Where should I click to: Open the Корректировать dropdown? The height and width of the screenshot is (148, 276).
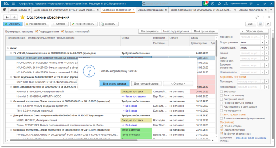click(x=84, y=24)
